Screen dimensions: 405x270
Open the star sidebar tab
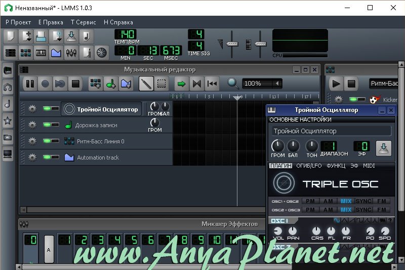8,121
